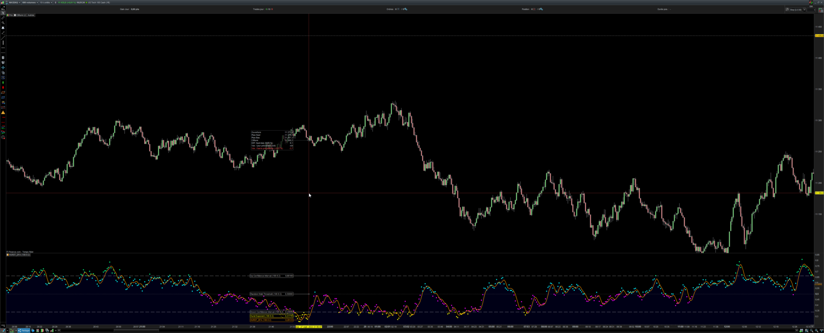Open the 10 k unités dropdown
The width and height of the screenshot is (824, 333).
click(x=46, y=2)
